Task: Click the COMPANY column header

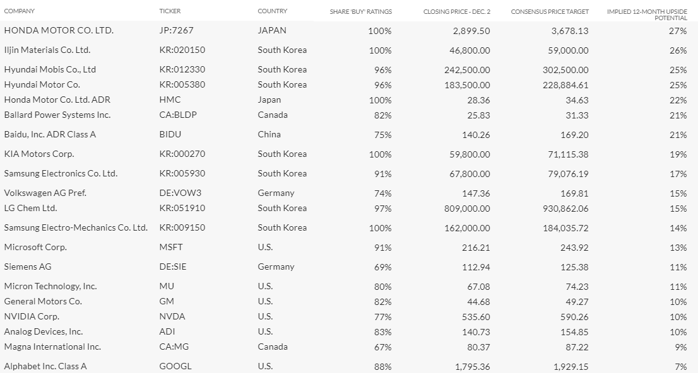Action: tap(19, 11)
